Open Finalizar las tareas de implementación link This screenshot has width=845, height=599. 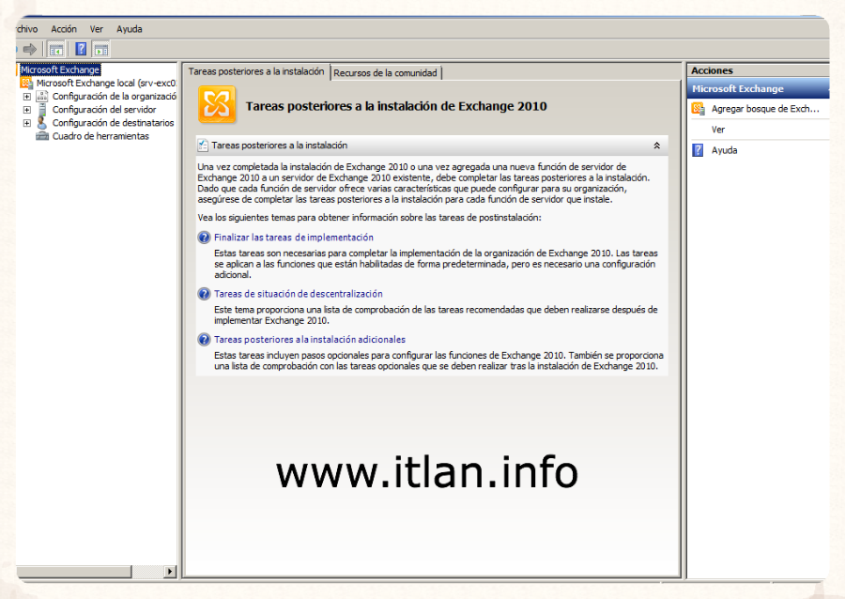tap(294, 238)
